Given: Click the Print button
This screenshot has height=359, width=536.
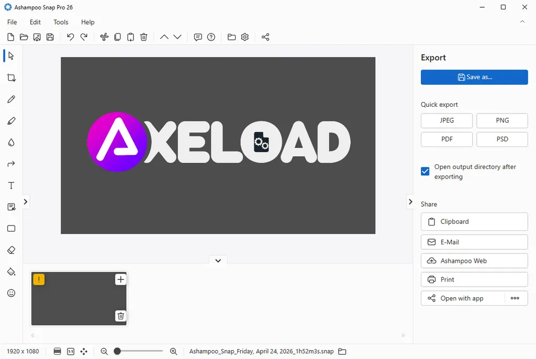Looking at the screenshot, I should [474, 279].
